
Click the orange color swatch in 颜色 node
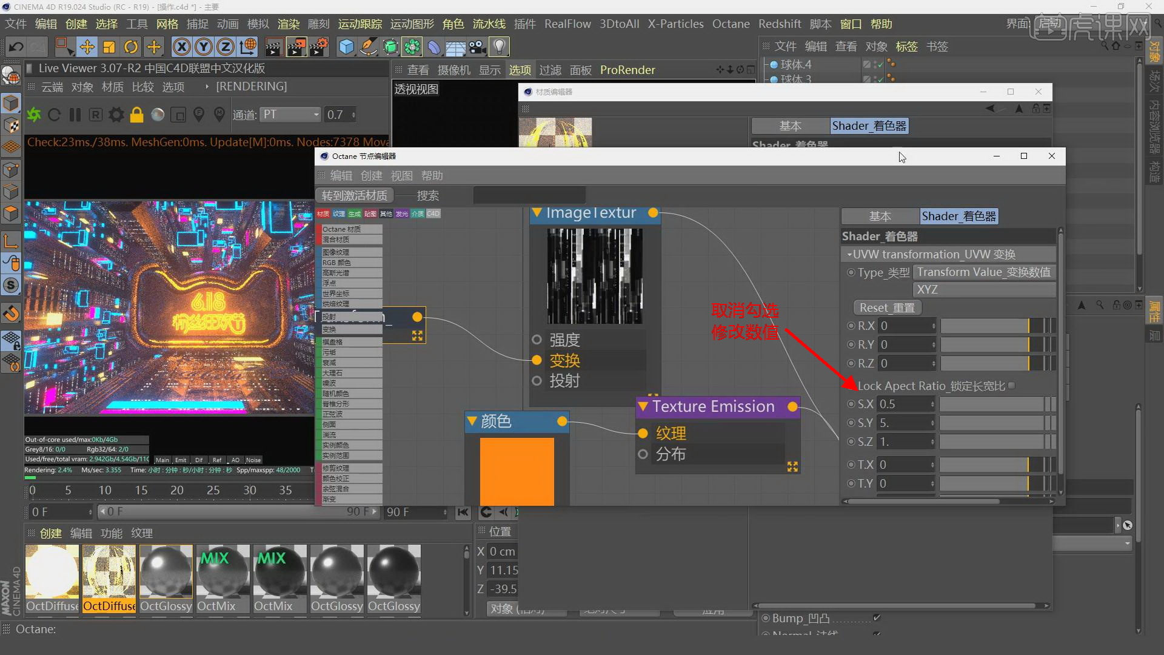517,471
